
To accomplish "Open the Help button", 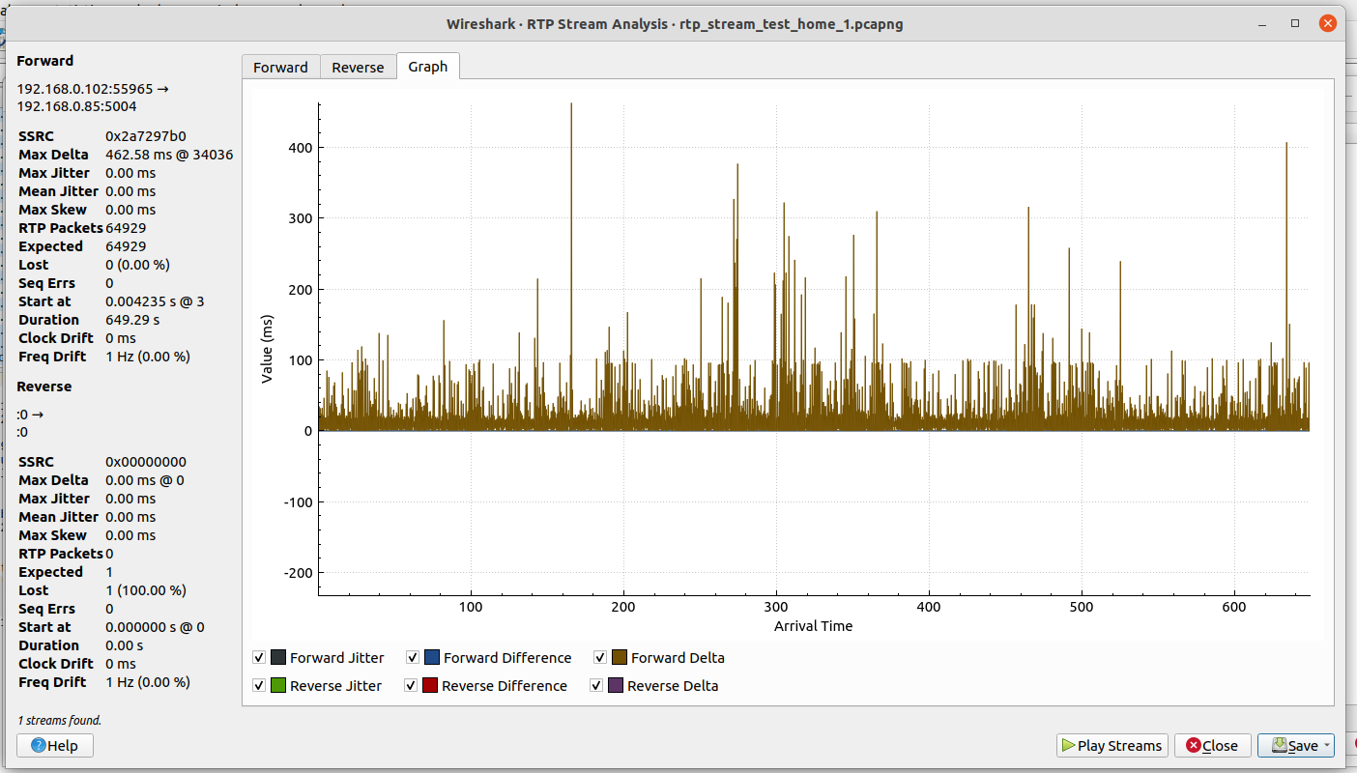I will coord(55,746).
